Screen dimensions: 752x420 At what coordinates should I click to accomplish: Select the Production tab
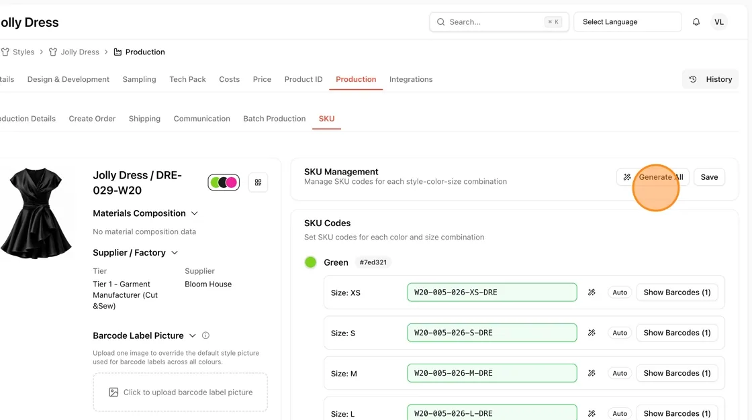[x=356, y=79]
